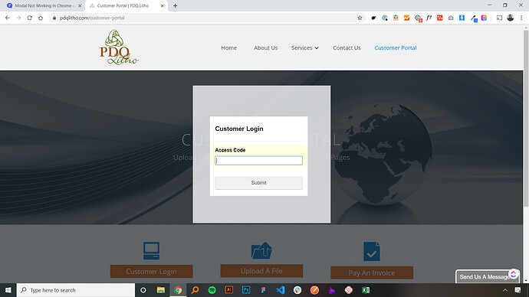
Task: Open the new tab plus button
Action: click(175, 5)
